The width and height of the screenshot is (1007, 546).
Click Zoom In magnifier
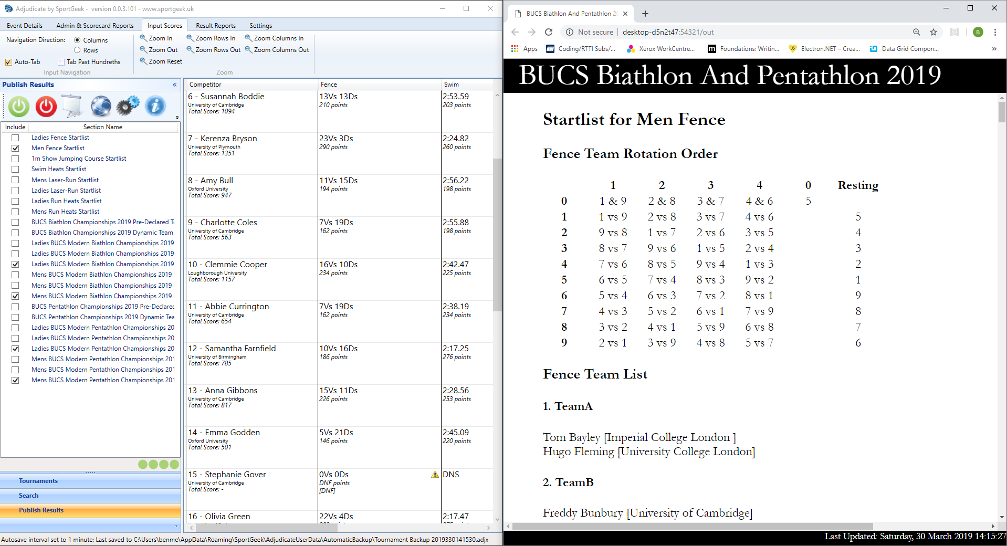(x=156, y=38)
